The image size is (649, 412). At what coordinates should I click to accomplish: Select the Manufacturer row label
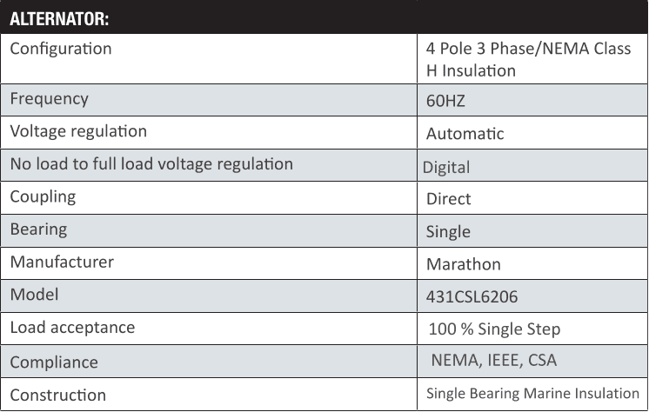62,262
